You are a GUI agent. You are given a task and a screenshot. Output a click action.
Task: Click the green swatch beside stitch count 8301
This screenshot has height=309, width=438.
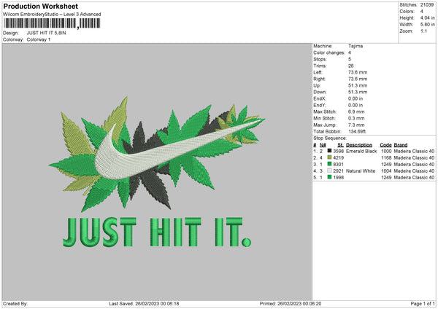329,164
